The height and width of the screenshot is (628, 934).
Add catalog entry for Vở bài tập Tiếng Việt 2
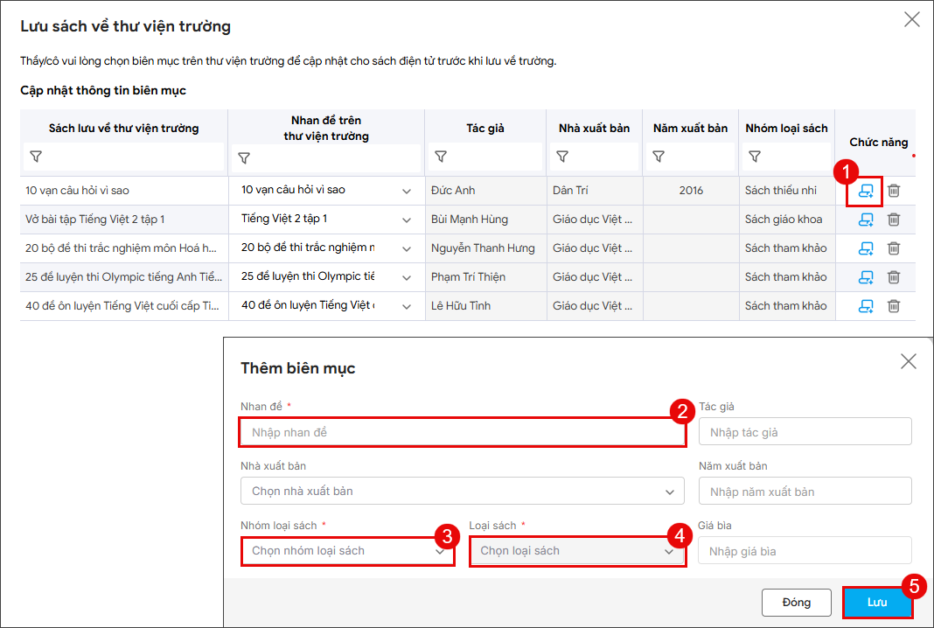866,220
